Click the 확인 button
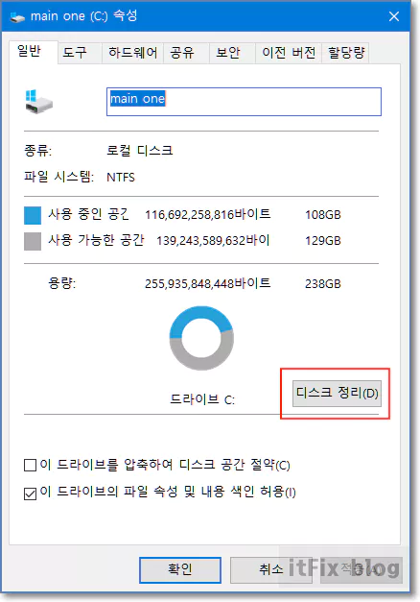The image size is (420, 602). pos(180,569)
